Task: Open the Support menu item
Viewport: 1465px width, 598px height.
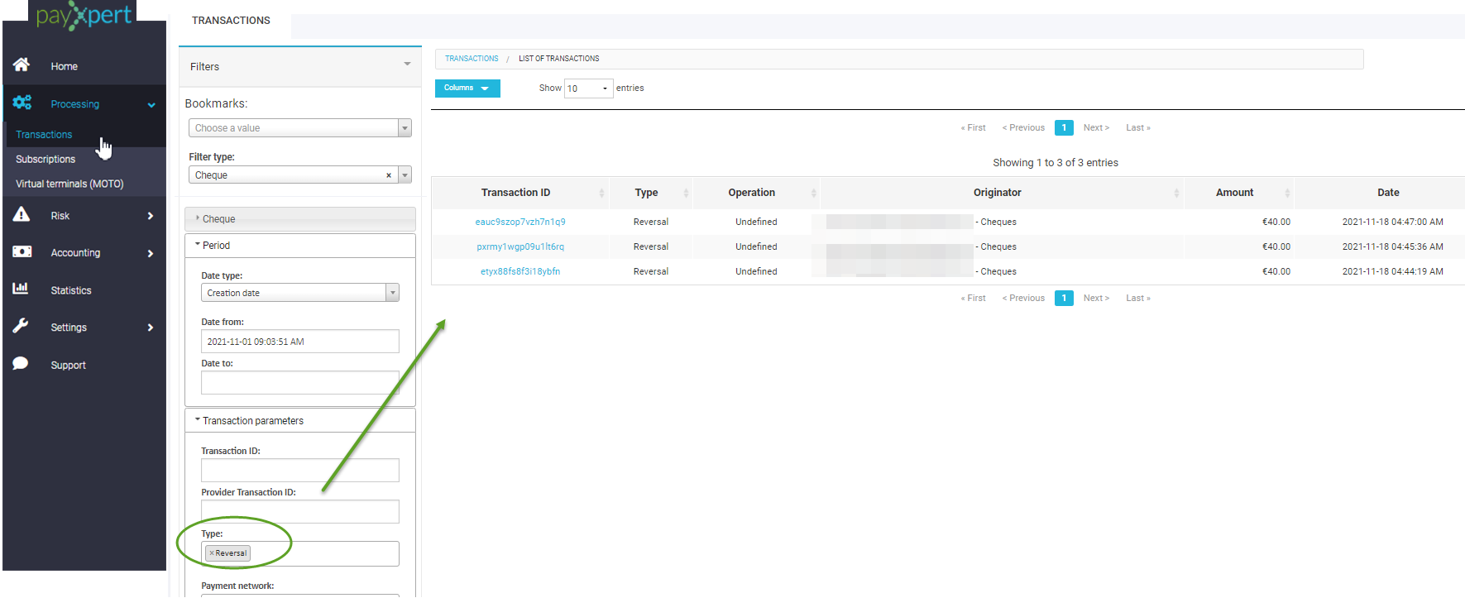Action: point(68,366)
